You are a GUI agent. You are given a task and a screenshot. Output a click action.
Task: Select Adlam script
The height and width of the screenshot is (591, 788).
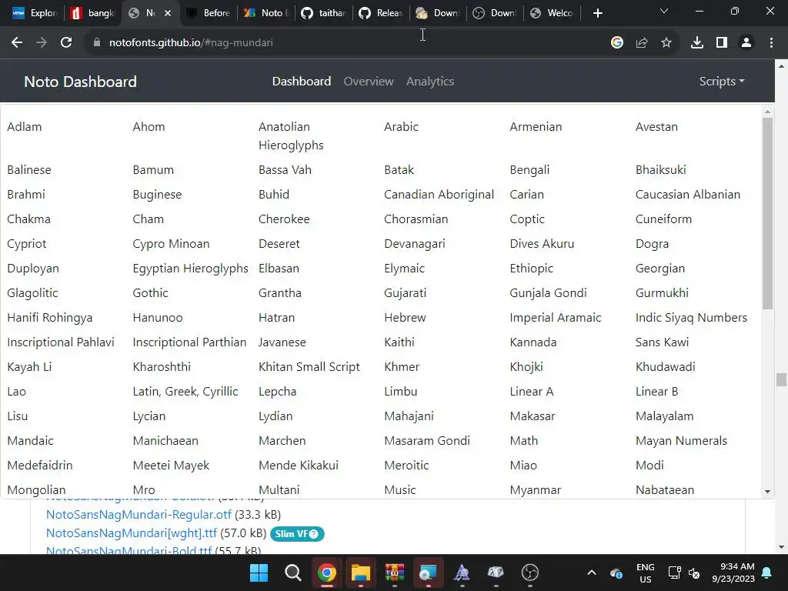24,127
